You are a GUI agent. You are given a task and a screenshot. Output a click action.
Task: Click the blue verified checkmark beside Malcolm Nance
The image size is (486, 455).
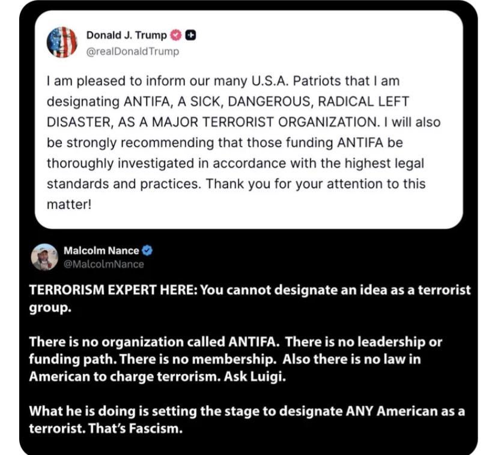147,251
